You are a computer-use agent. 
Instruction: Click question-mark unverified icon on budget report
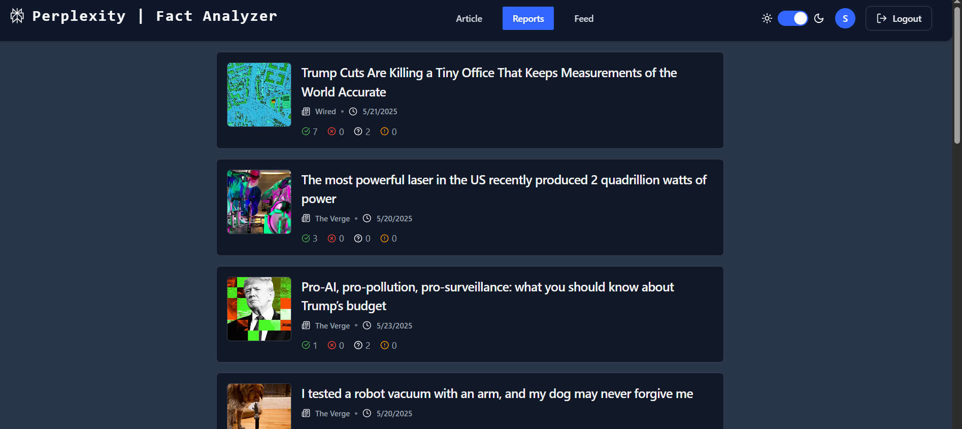358,345
